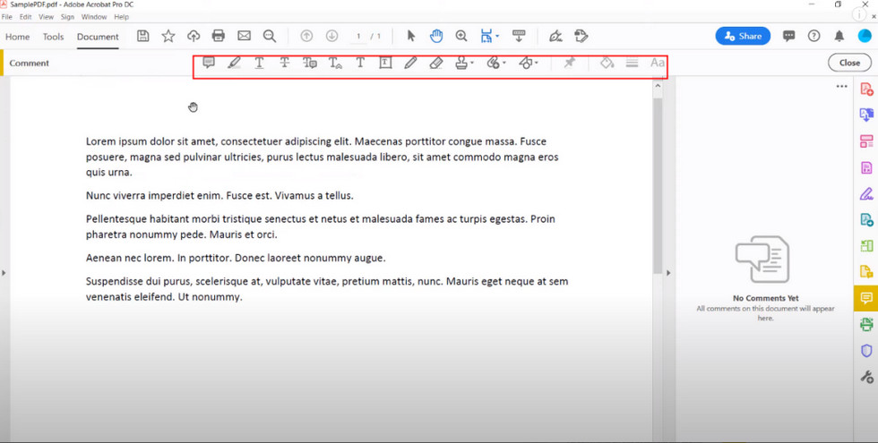Expand the drawing shapes dropdown arrow
878x443 pixels.
[537, 63]
